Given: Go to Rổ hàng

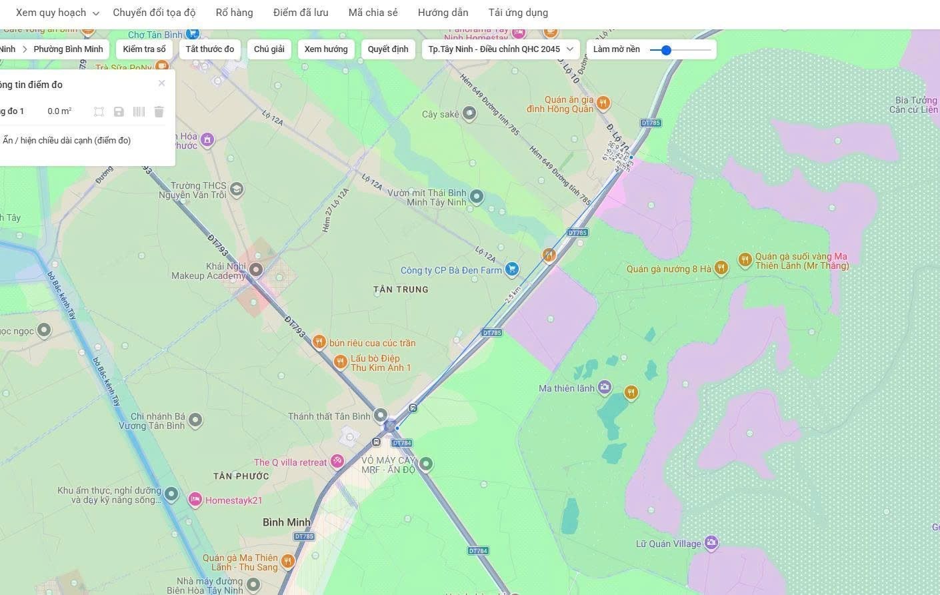Looking at the screenshot, I should tap(235, 13).
